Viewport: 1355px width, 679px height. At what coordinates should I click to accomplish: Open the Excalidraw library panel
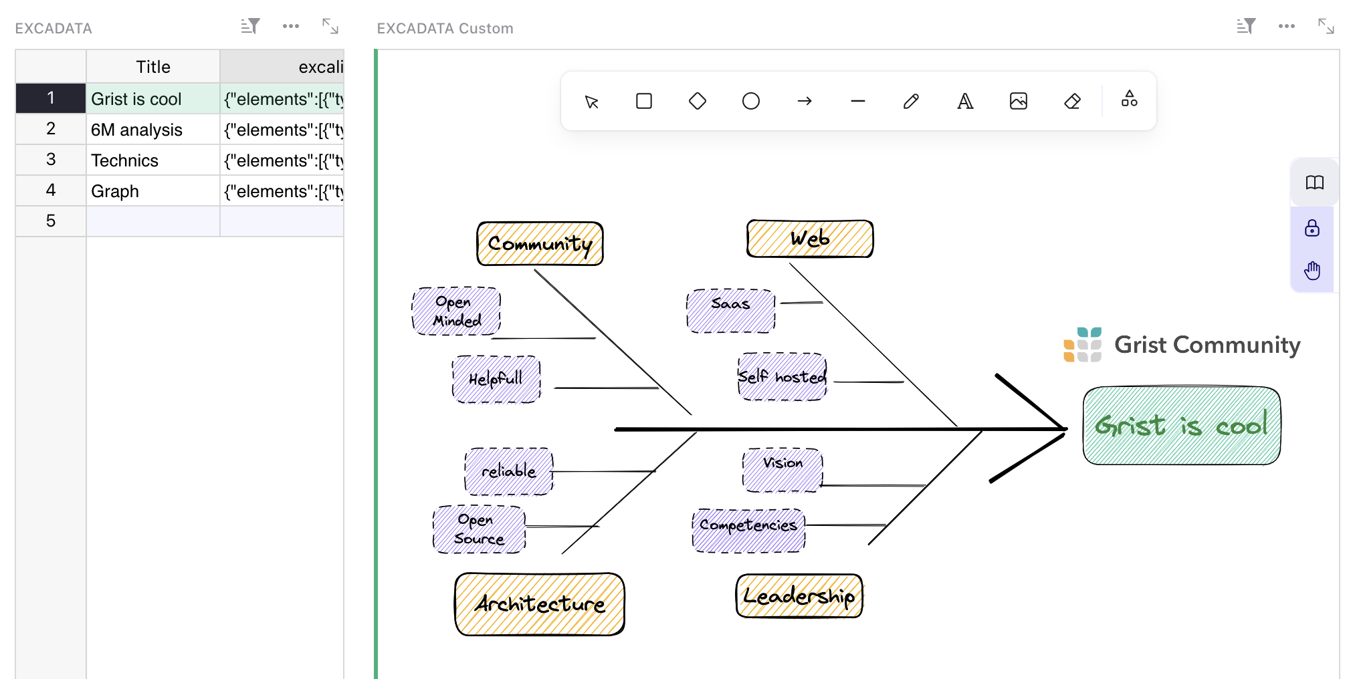(x=1314, y=182)
